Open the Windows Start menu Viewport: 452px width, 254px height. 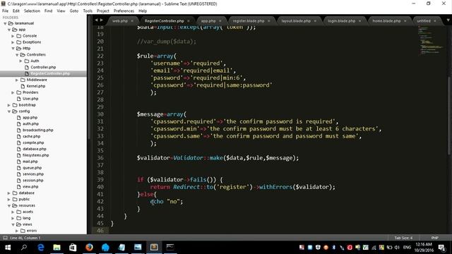[8, 248]
